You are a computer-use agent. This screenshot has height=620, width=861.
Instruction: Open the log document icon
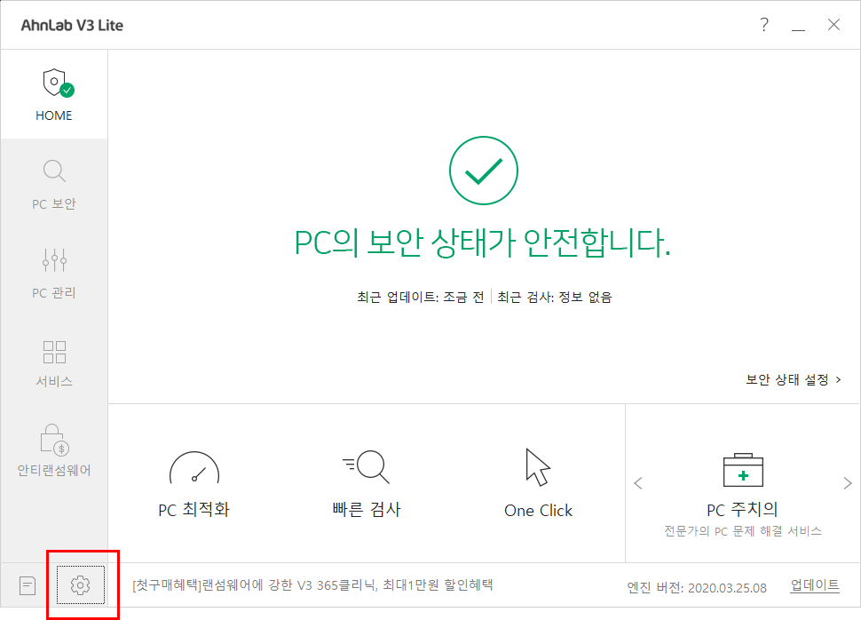pyautogui.click(x=28, y=585)
